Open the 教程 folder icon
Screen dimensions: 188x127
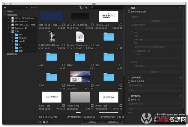(x=109, y=77)
